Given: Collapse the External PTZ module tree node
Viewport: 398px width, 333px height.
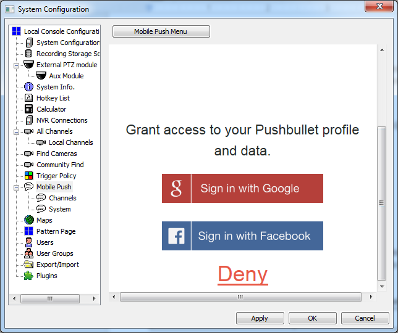Looking at the screenshot, I should tap(16, 65).
